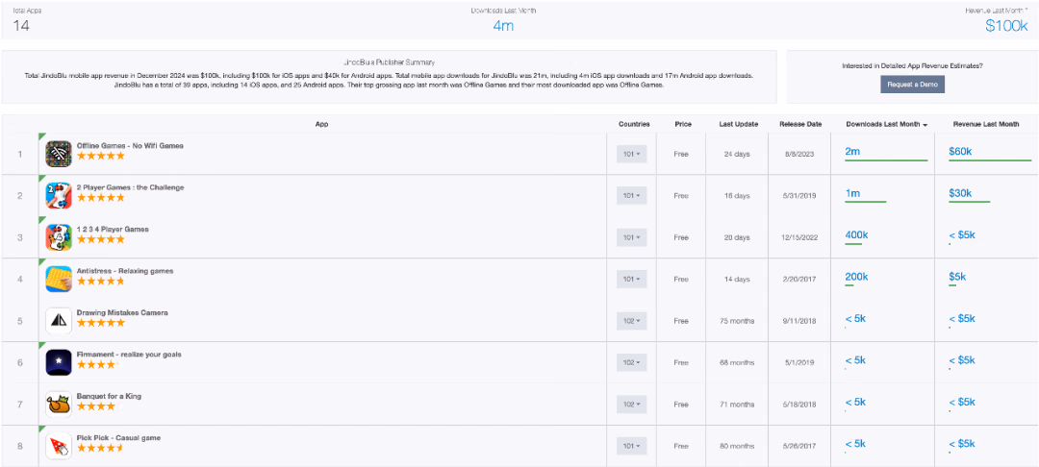Open the 1 2 3 4 Player Games link
Image resolution: width=1039 pixels, height=467 pixels.
point(113,229)
